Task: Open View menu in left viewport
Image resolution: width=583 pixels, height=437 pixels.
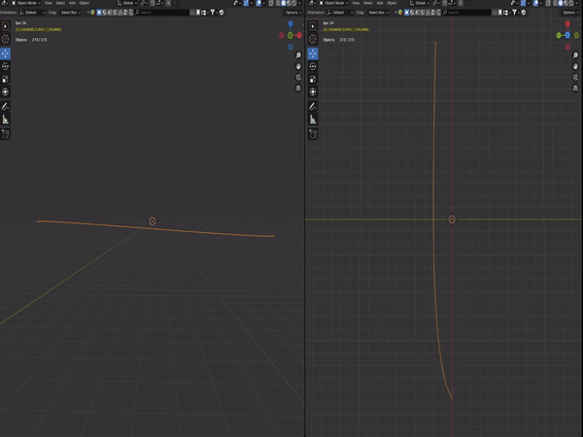Action: point(49,3)
